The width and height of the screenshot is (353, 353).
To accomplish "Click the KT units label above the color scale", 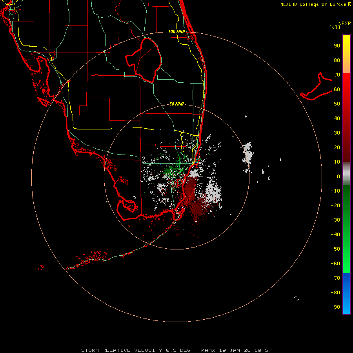I will coord(335,27).
